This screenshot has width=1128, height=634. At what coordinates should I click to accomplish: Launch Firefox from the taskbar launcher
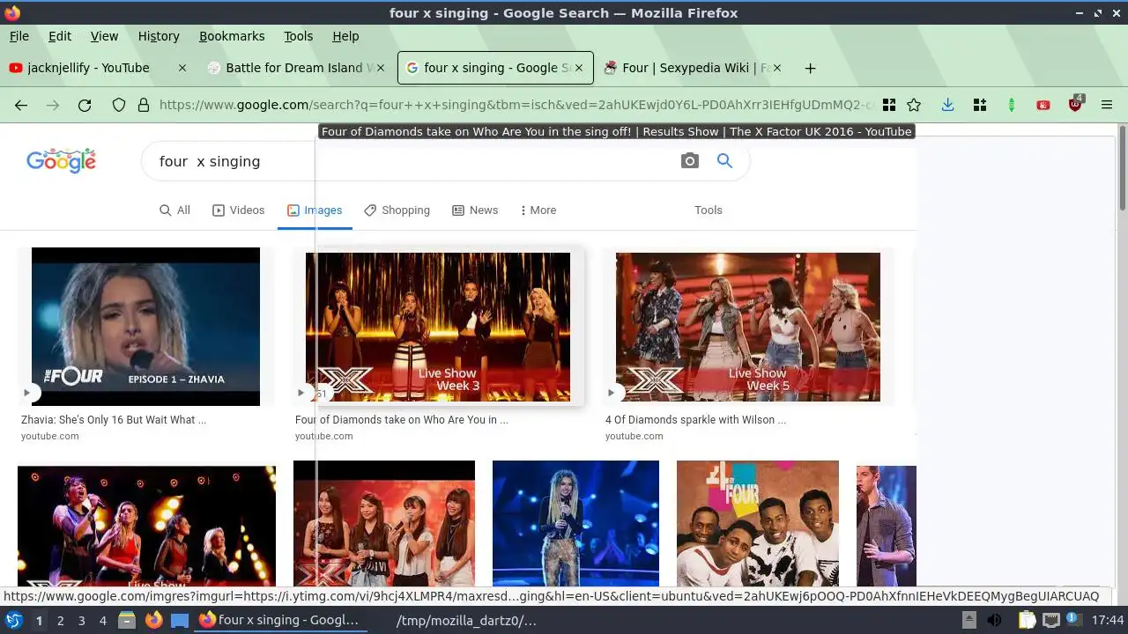(x=153, y=620)
